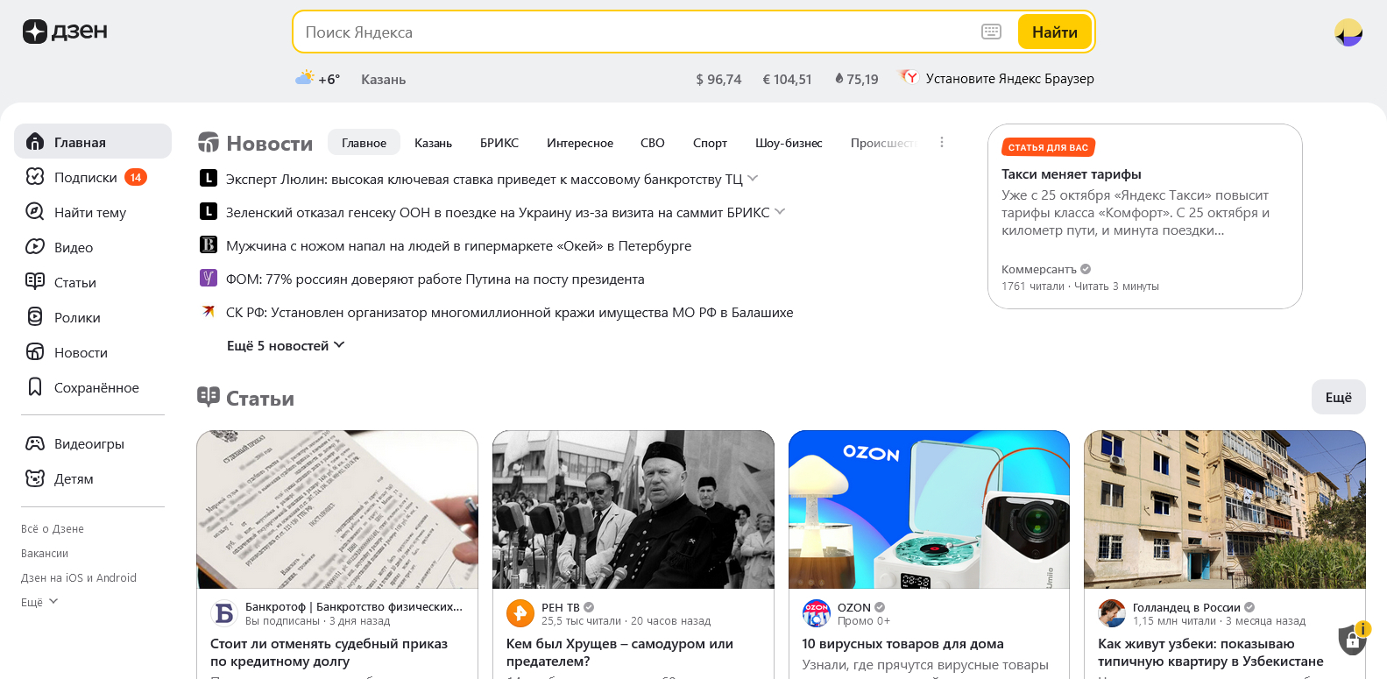Click the dollar rate $ 96,74
The width and height of the screenshot is (1387, 679).
(x=718, y=79)
